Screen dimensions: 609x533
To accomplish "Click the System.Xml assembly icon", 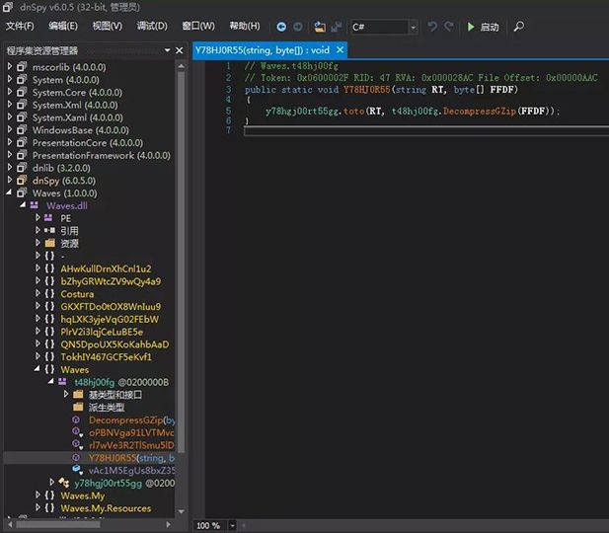I will [x=22, y=105].
